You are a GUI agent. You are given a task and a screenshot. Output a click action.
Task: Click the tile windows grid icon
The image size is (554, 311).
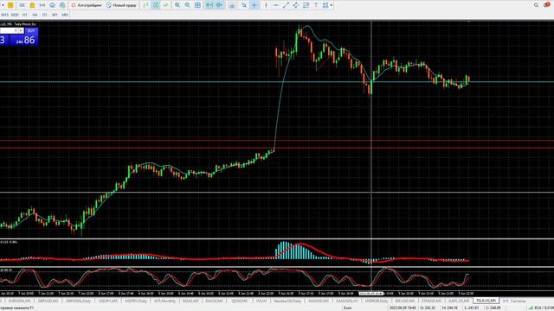[x=197, y=5]
